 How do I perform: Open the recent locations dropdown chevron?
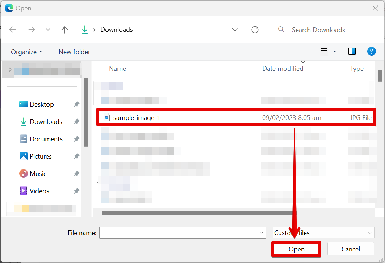tap(48, 30)
